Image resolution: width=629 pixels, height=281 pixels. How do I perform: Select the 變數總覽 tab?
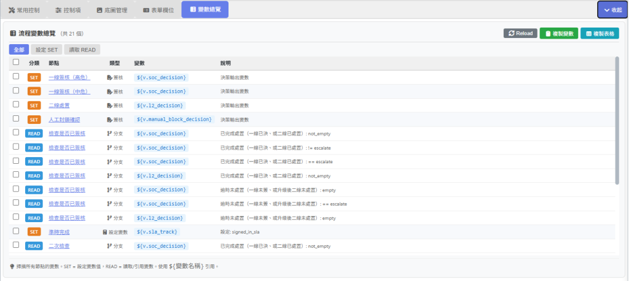[x=205, y=10]
